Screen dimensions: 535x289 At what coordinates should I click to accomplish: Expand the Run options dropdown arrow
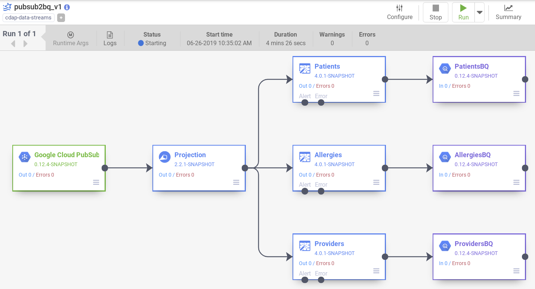pyautogui.click(x=479, y=12)
